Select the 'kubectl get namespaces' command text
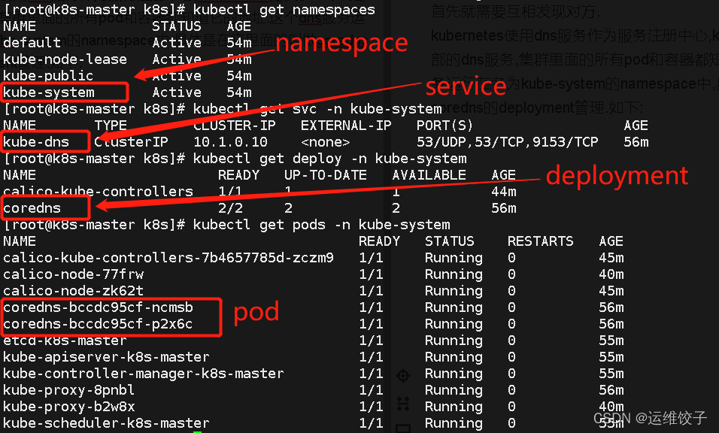This screenshot has width=719, height=433. tap(284, 10)
